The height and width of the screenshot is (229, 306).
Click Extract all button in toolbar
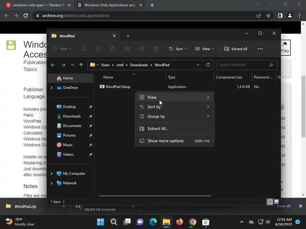(x=236, y=49)
